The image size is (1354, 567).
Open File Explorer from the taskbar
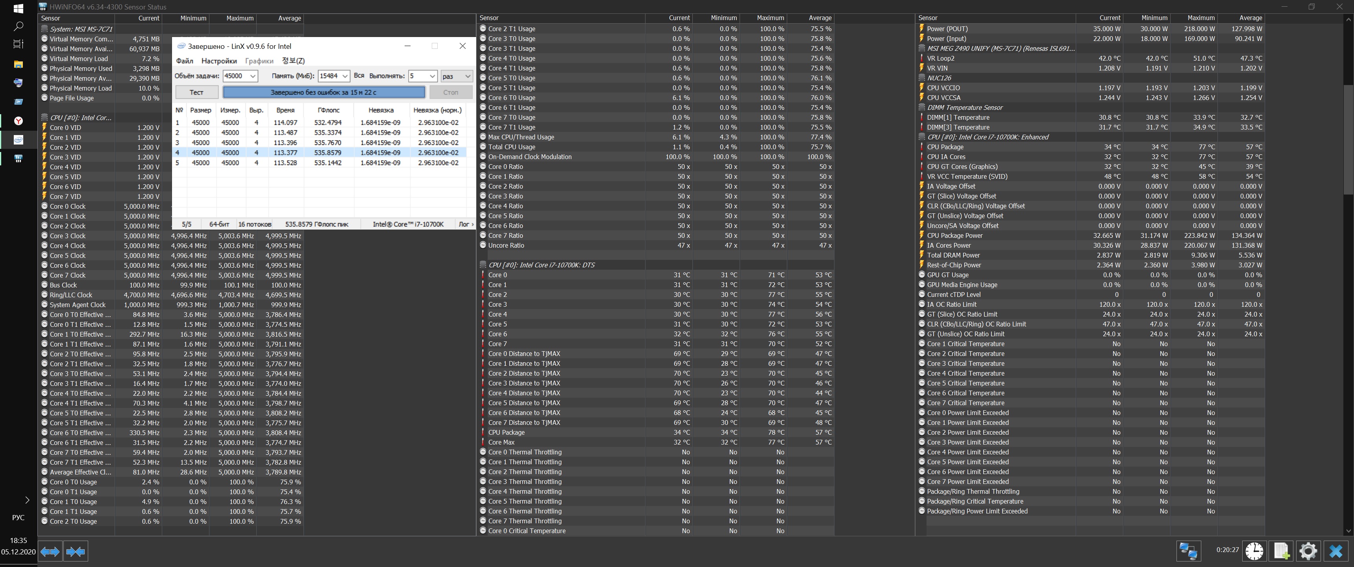tap(18, 64)
